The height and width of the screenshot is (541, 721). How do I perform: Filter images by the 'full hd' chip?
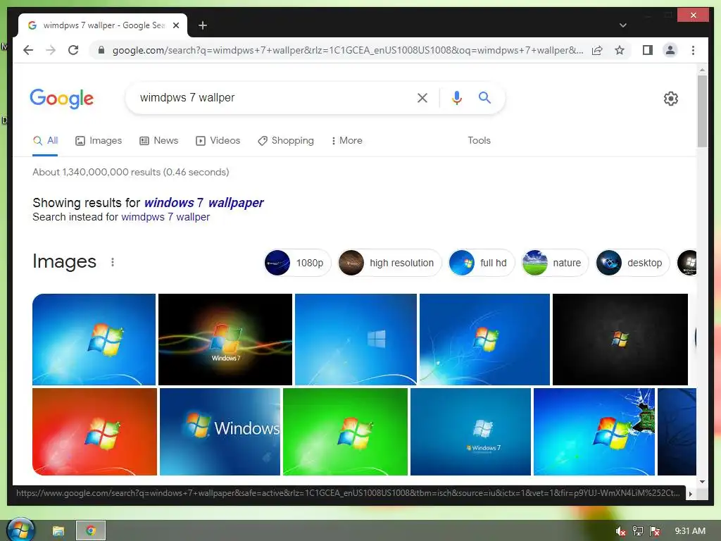point(481,263)
